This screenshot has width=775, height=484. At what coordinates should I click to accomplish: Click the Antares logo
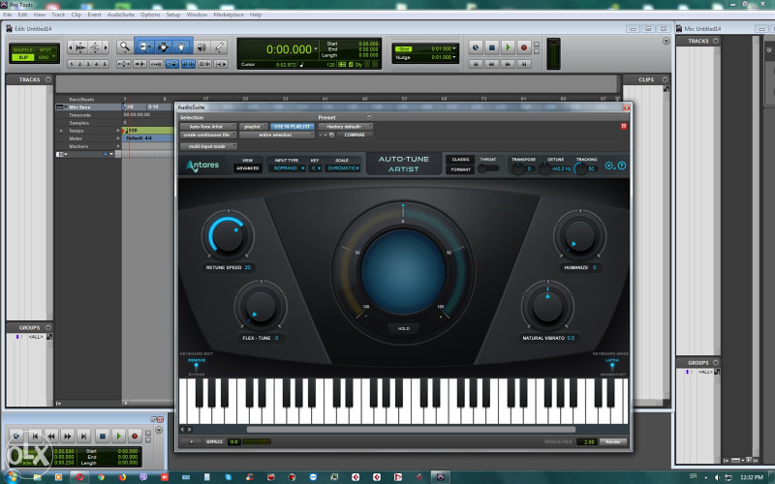tap(202, 166)
